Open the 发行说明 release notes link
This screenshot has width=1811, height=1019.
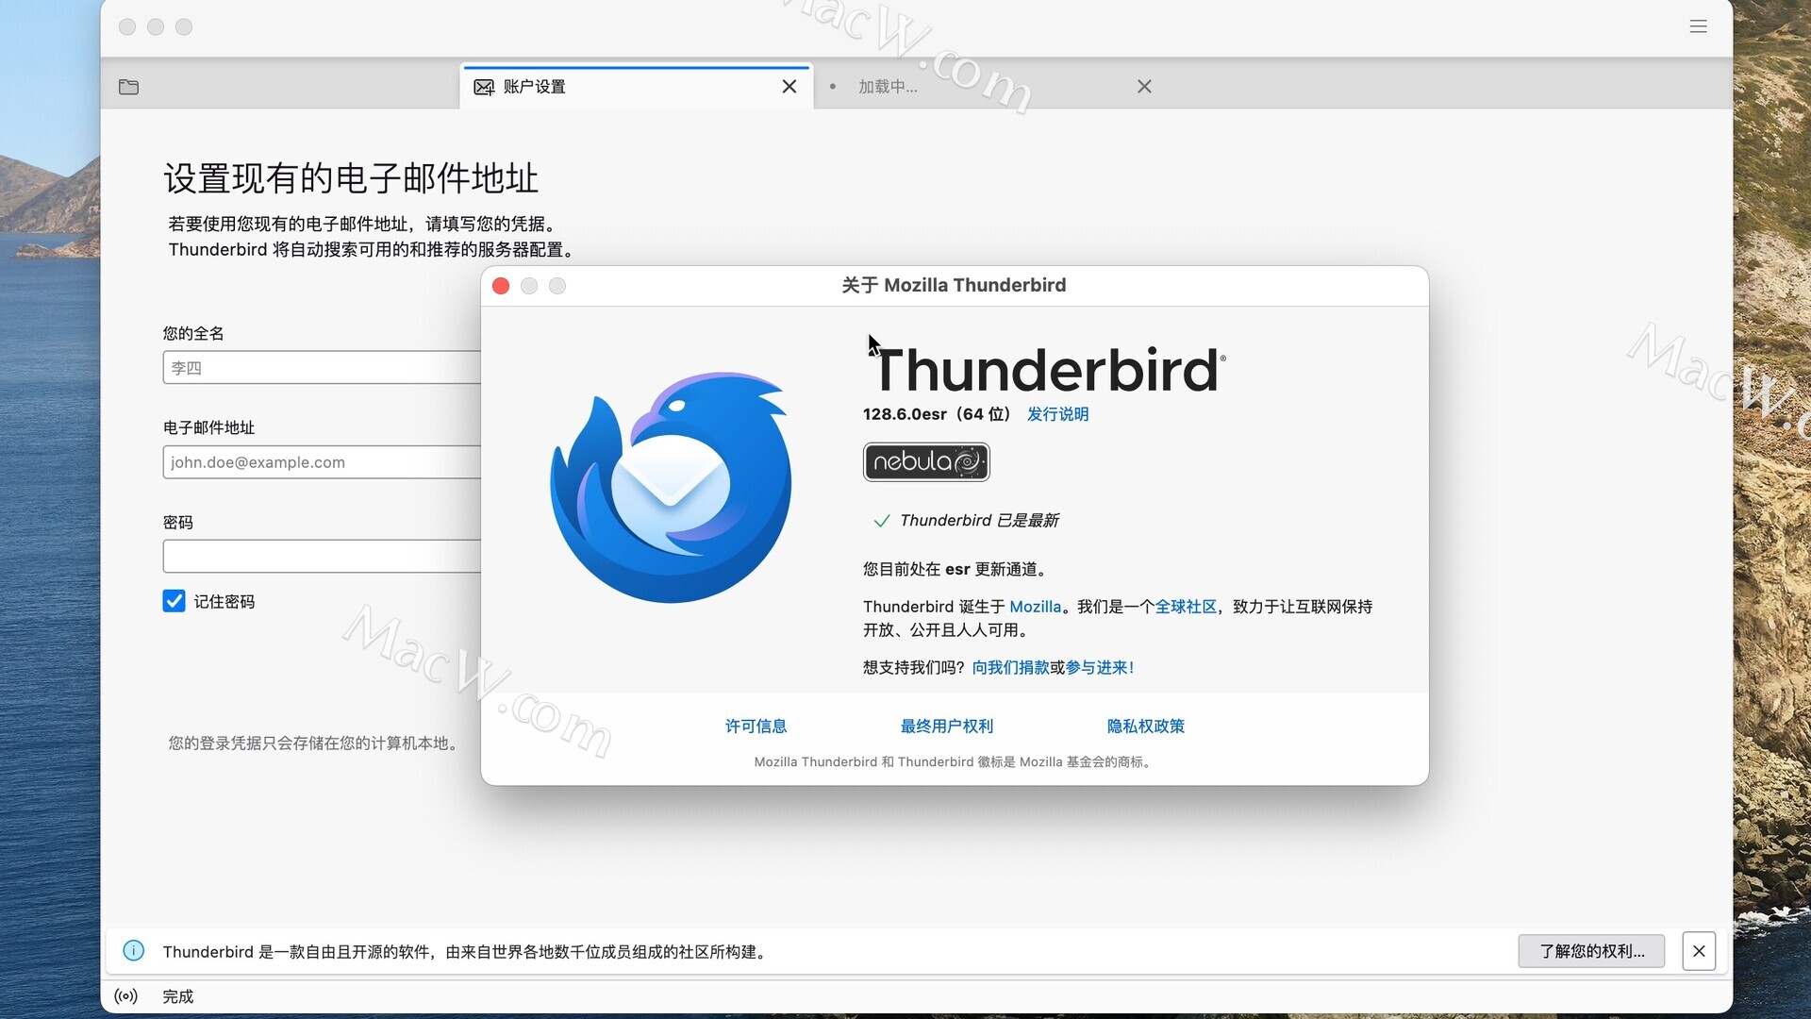1057,414
